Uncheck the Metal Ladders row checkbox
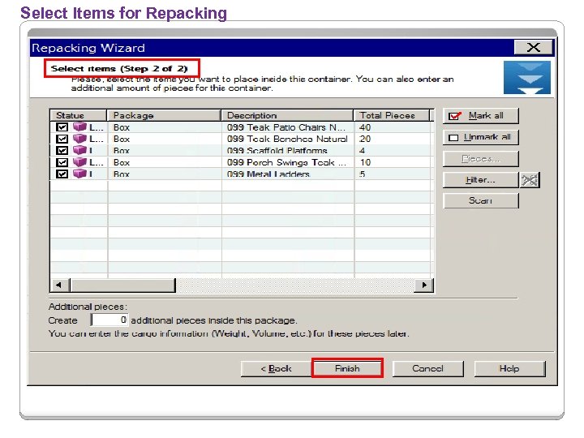This screenshot has height=438, width=584. (x=62, y=174)
